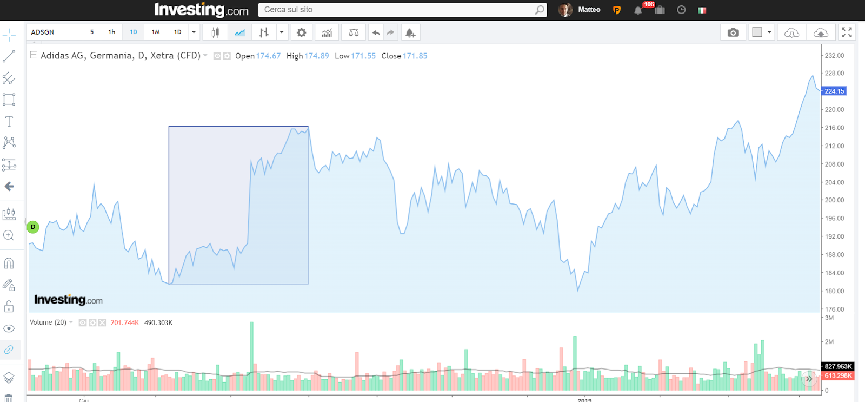Click the ADSGN symbol input field
This screenshot has width=865, height=402.
pos(54,32)
